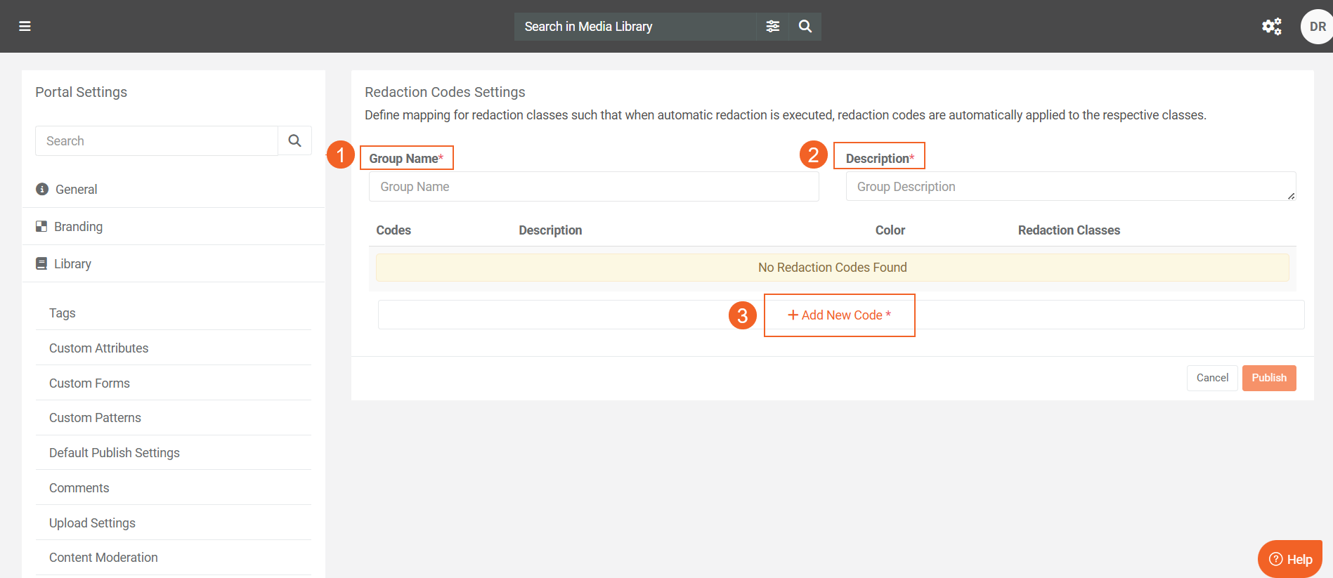
Task: Click the Portal Settings search icon
Action: [294, 141]
